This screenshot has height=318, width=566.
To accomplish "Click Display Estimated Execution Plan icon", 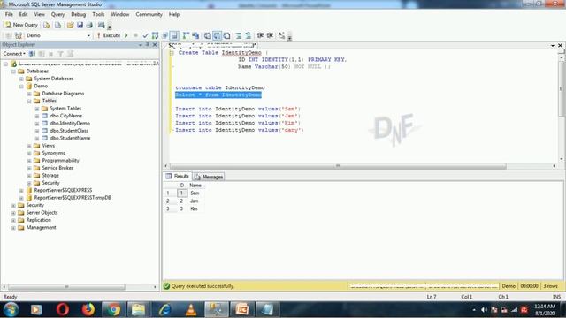I will point(156,35).
